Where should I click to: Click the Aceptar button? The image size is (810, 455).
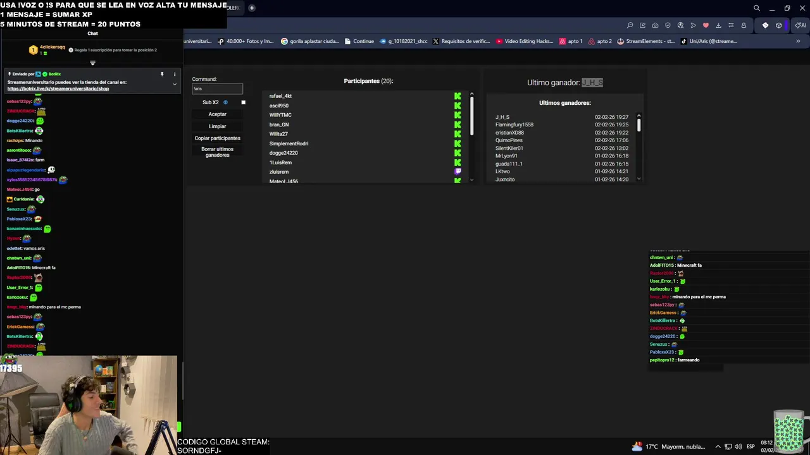pyautogui.click(x=217, y=114)
